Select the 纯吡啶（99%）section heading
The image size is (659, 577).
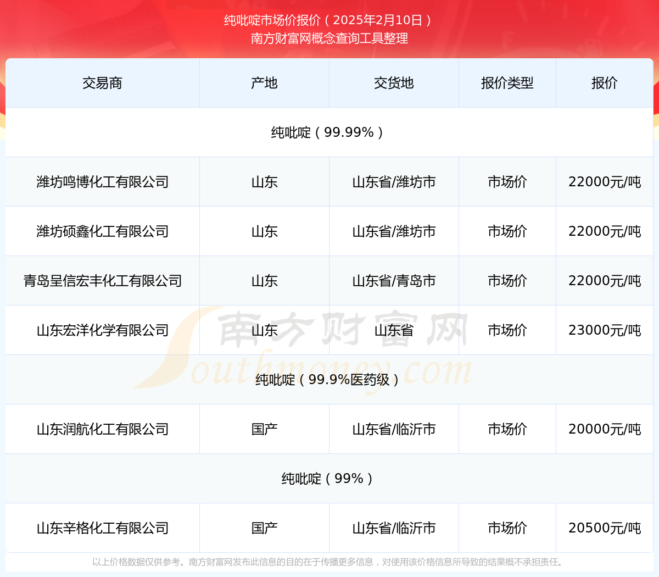click(329, 479)
